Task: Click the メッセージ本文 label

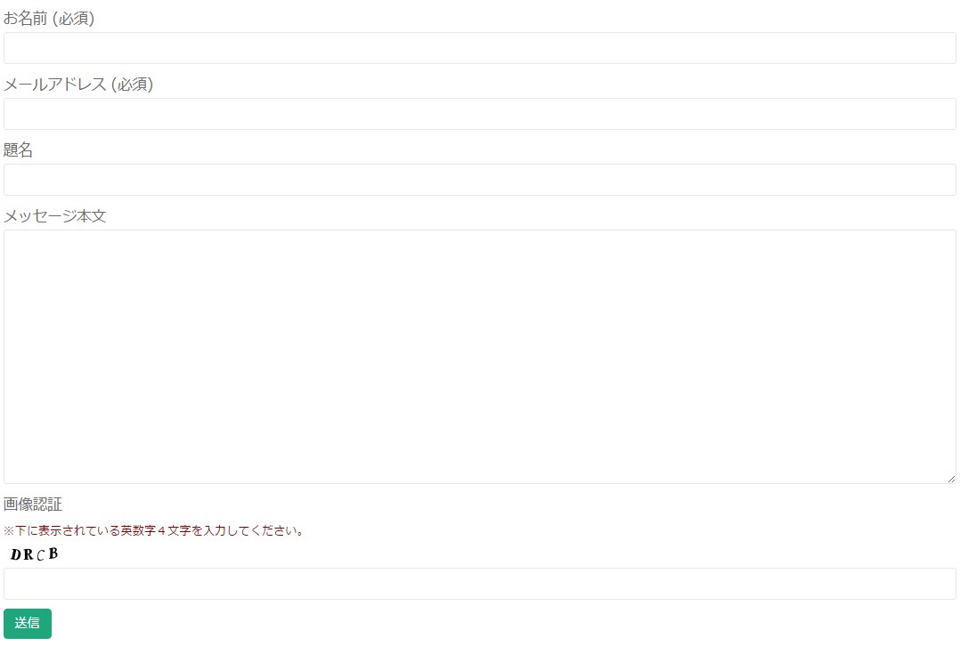Action: coord(55,216)
